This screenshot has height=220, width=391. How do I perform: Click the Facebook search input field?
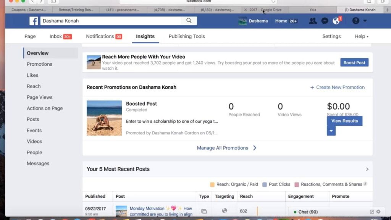pos(113,21)
